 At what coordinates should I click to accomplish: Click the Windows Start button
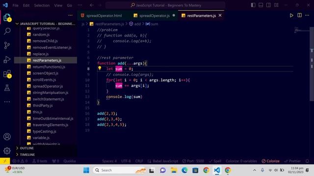pos(86,170)
